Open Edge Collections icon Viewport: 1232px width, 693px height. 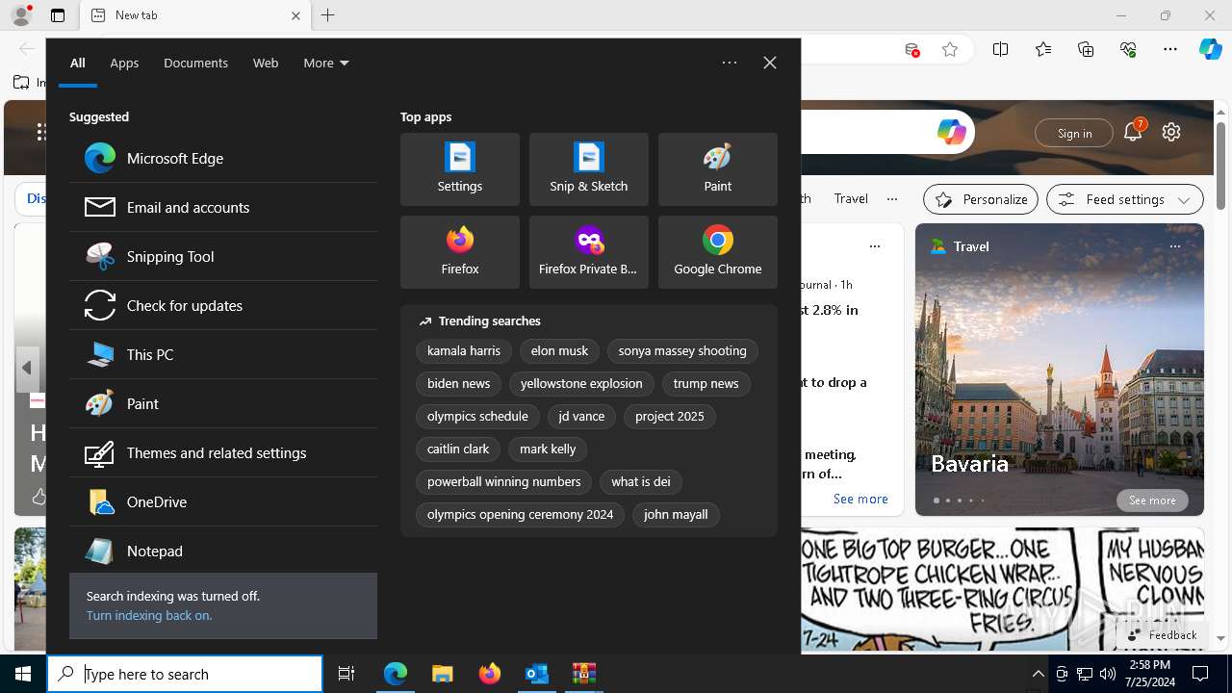pos(1086,49)
